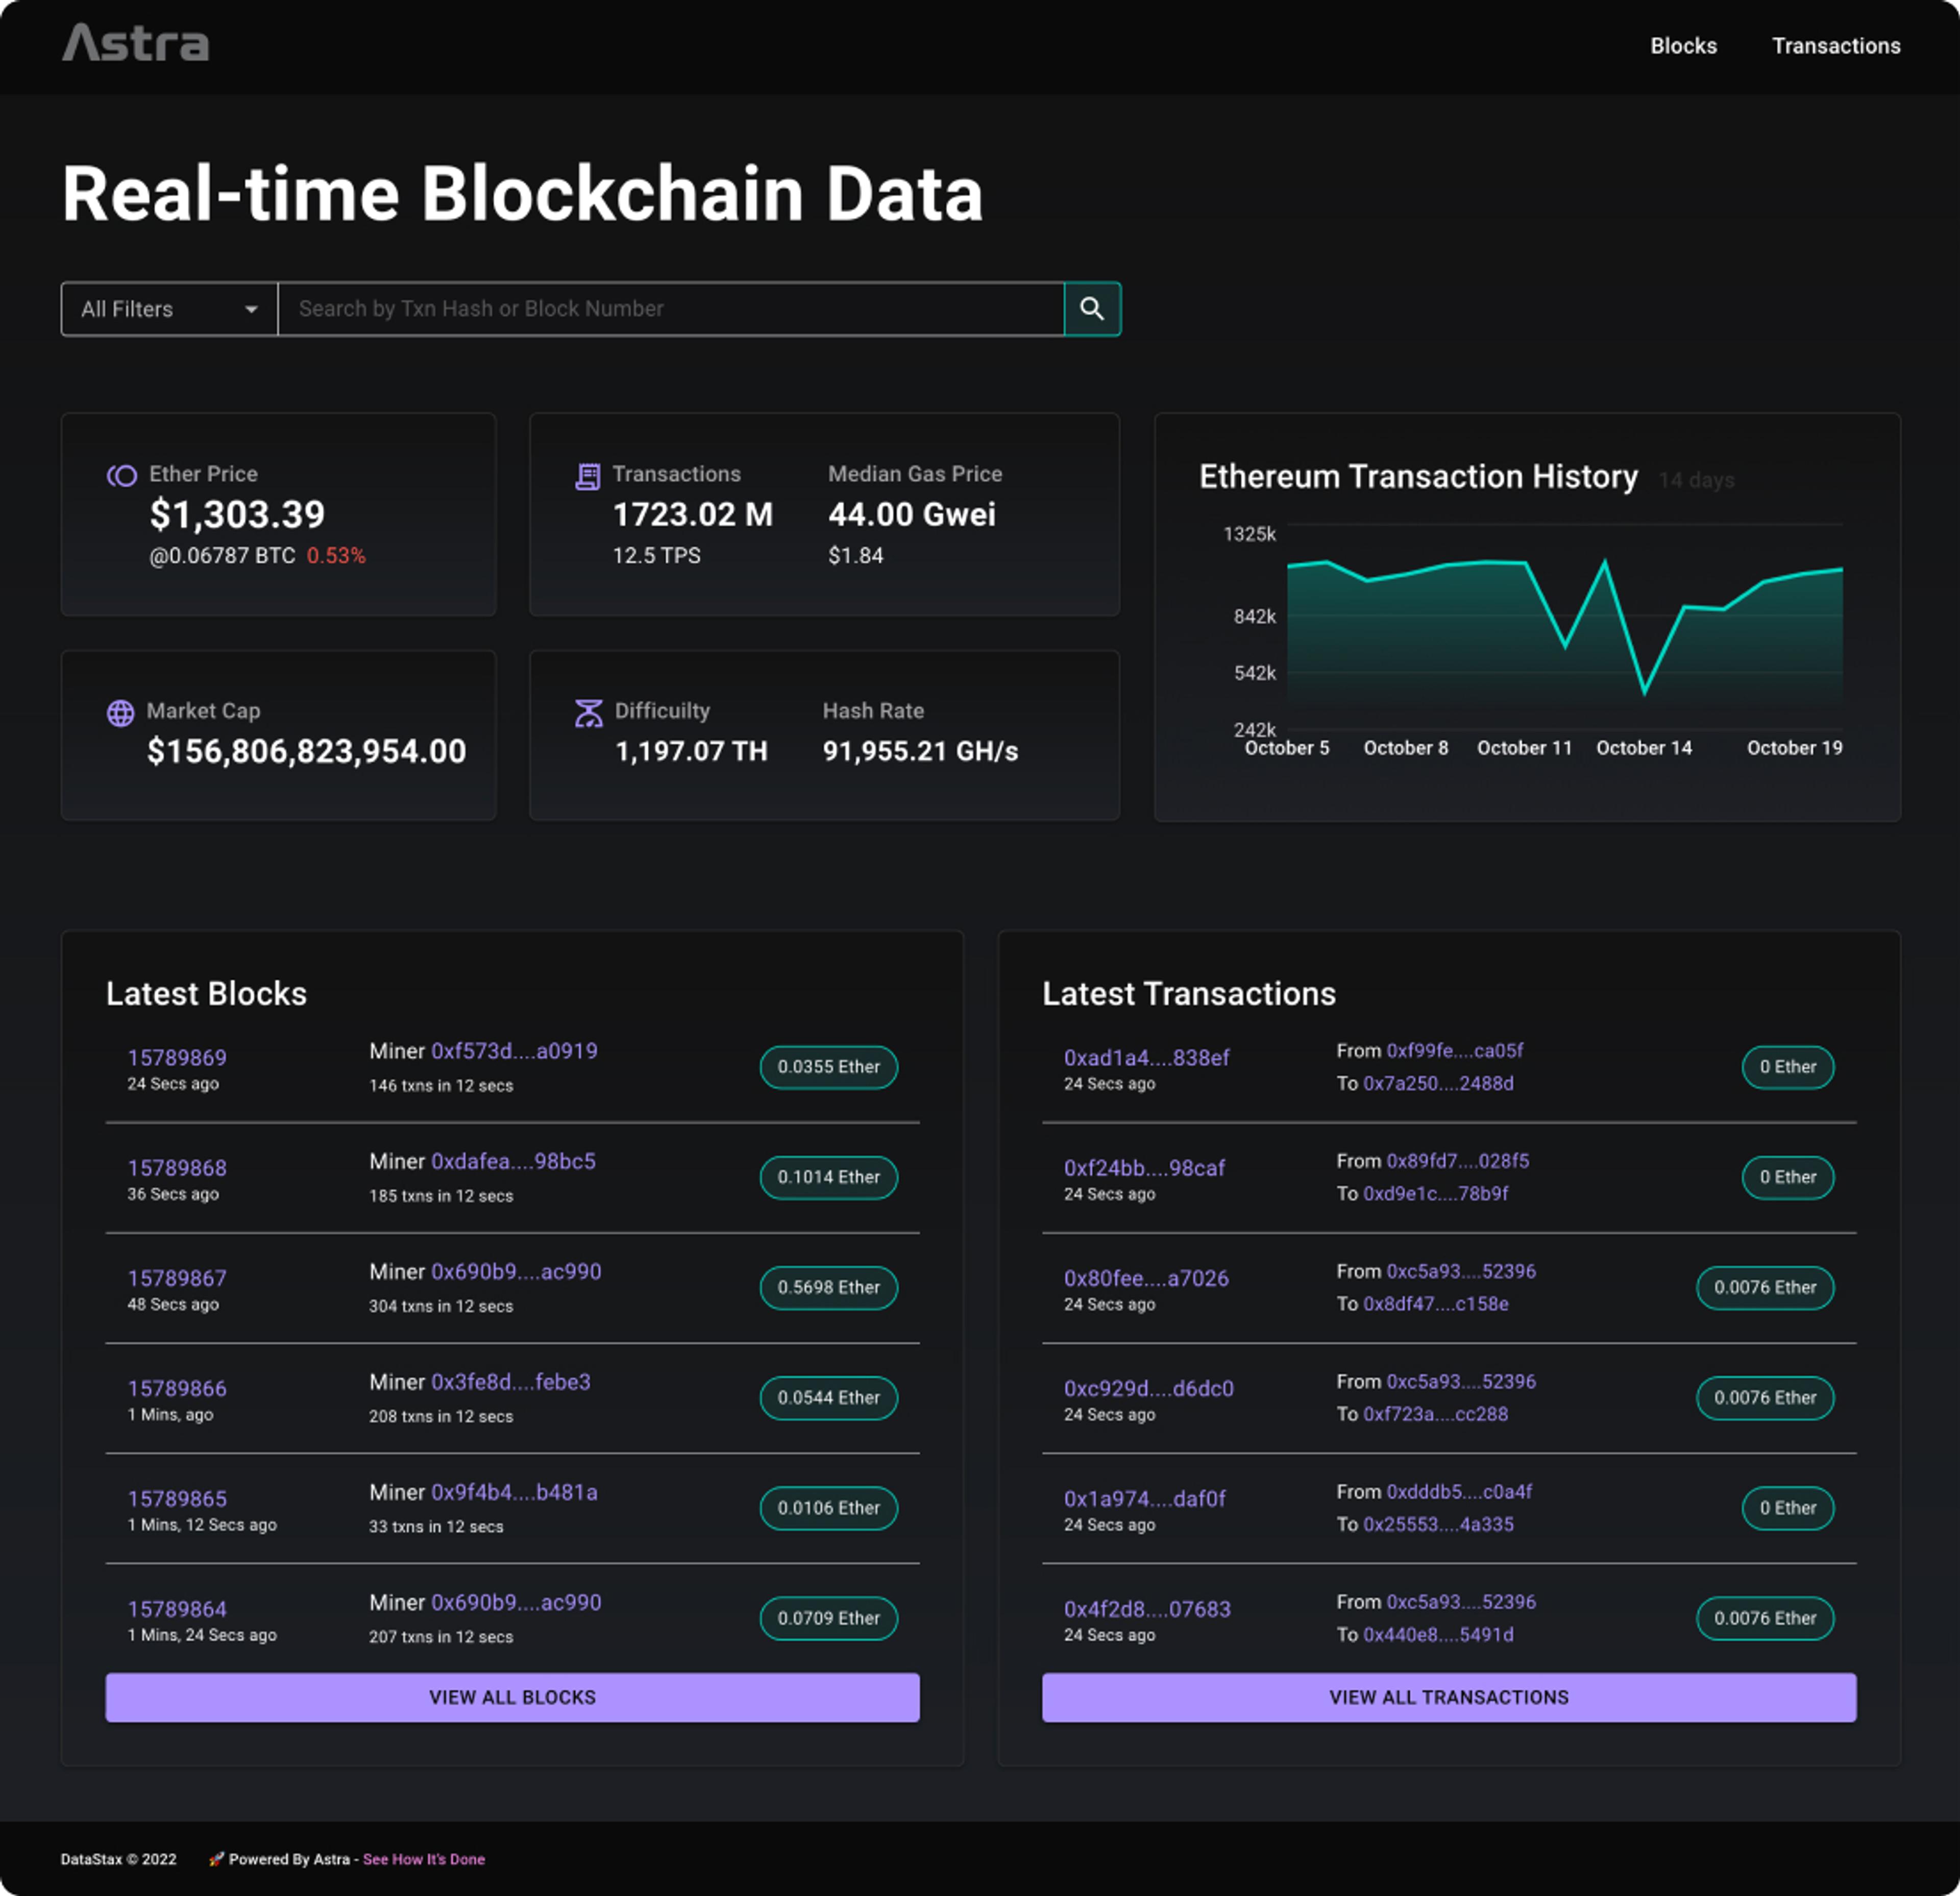
Task: Click the Transactions receipt icon
Action: coord(588,477)
